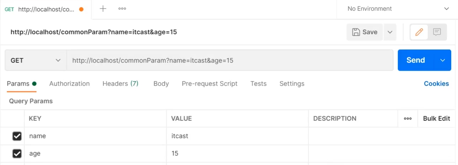The image size is (458, 165).
Task: Open the Pre-request Script tab
Action: (x=209, y=84)
